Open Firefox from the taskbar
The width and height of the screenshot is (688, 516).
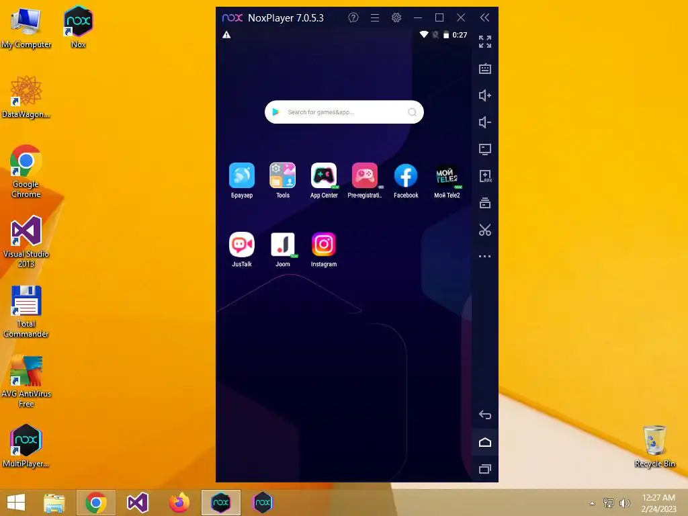click(179, 503)
